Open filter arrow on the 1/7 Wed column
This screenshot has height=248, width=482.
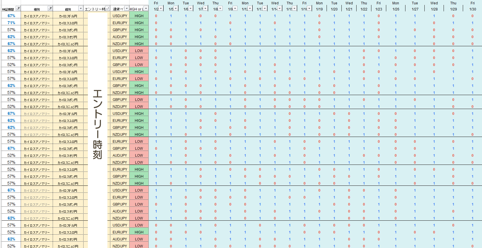pyautogui.click(x=205, y=8)
